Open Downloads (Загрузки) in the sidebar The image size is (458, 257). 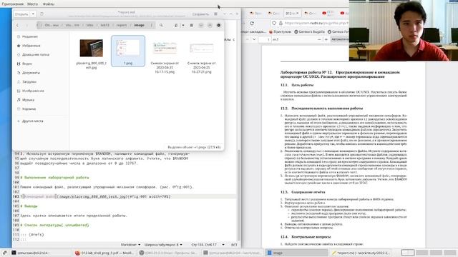point(29,82)
